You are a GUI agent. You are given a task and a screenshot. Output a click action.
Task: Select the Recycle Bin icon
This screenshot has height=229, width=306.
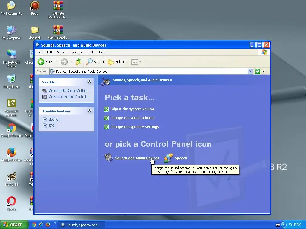(x=11, y=81)
